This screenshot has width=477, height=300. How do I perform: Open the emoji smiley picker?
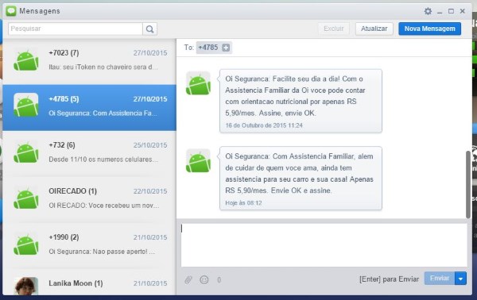click(204, 279)
